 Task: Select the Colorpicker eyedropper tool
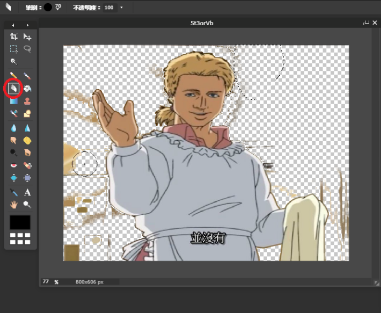13,192
